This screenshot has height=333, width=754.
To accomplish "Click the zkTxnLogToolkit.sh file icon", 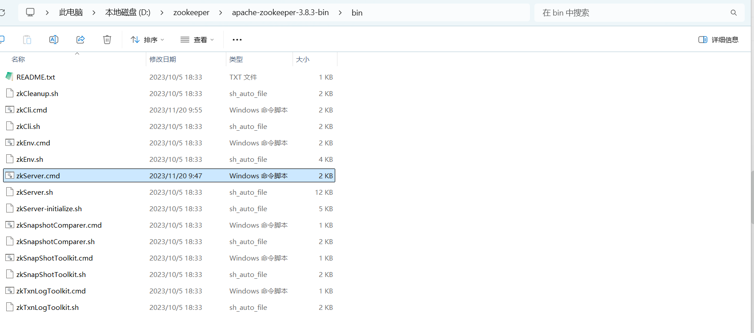I will click(10, 307).
